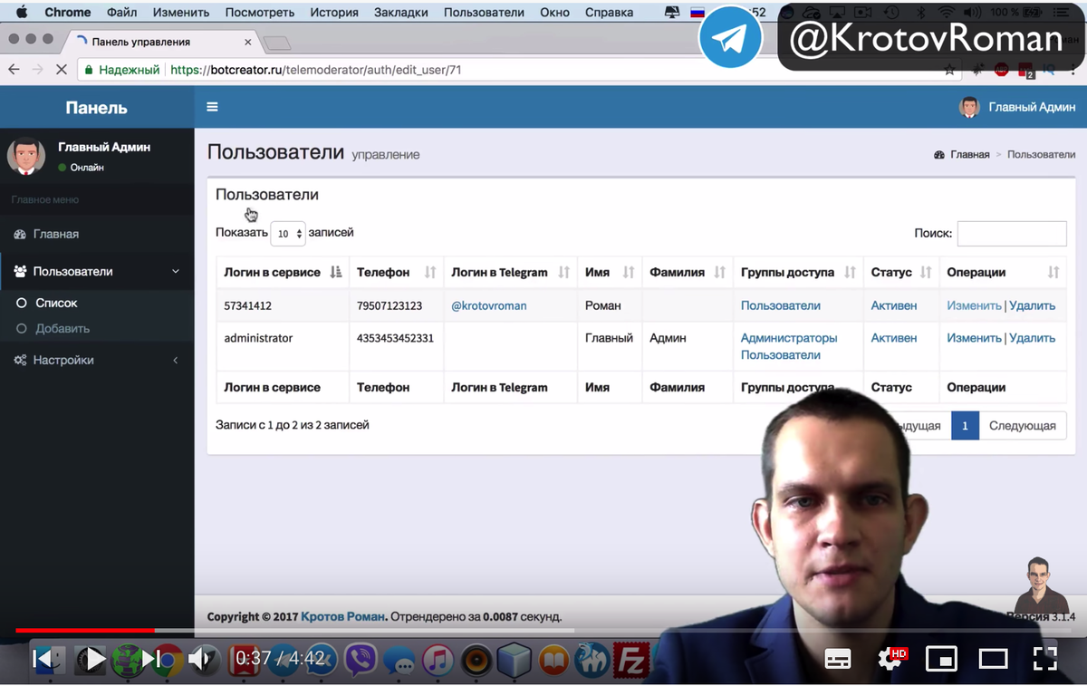
Task: Click Изменить for administrator user
Action: [x=974, y=338]
